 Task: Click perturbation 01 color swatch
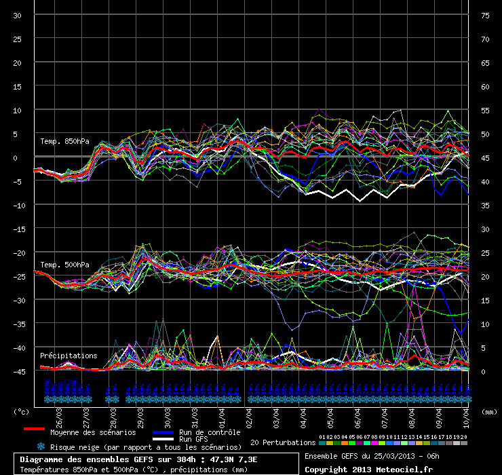[x=322, y=443]
